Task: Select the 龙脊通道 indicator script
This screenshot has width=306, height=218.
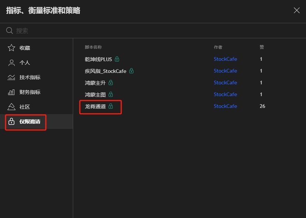Action: coord(189,106)
